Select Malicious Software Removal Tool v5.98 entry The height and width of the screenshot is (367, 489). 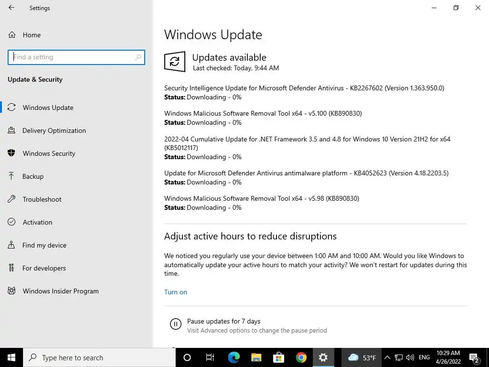(x=262, y=198)
